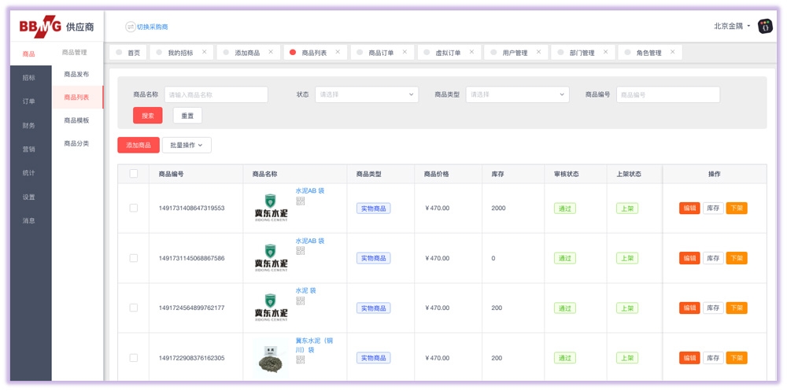Click 库存 for product 1491731145068867586

point(713,258)
